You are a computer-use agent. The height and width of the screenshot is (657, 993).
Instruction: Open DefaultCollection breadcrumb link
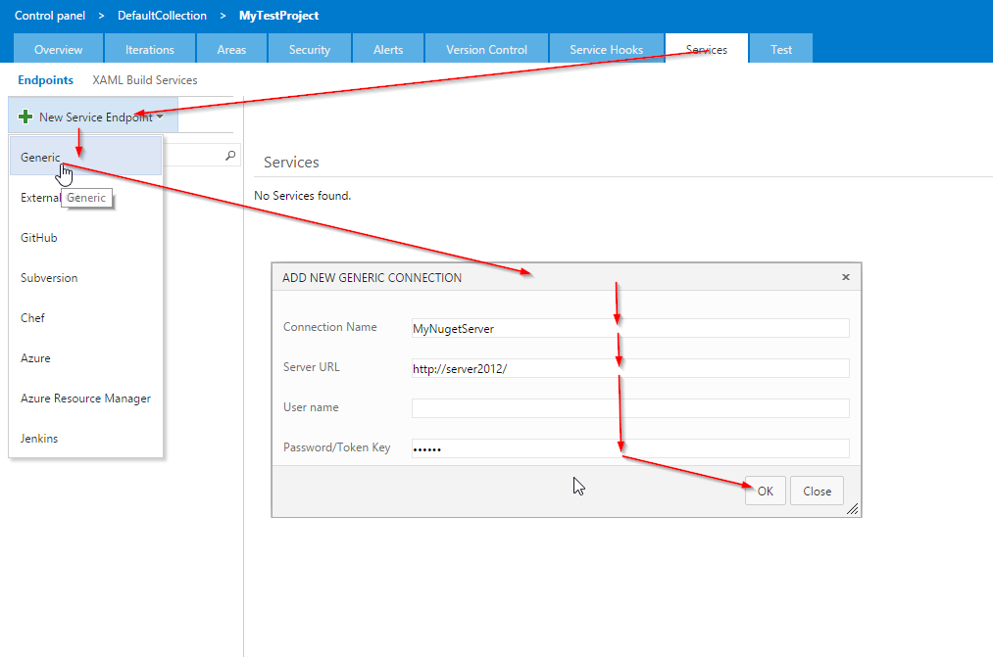tap(162, 16)
